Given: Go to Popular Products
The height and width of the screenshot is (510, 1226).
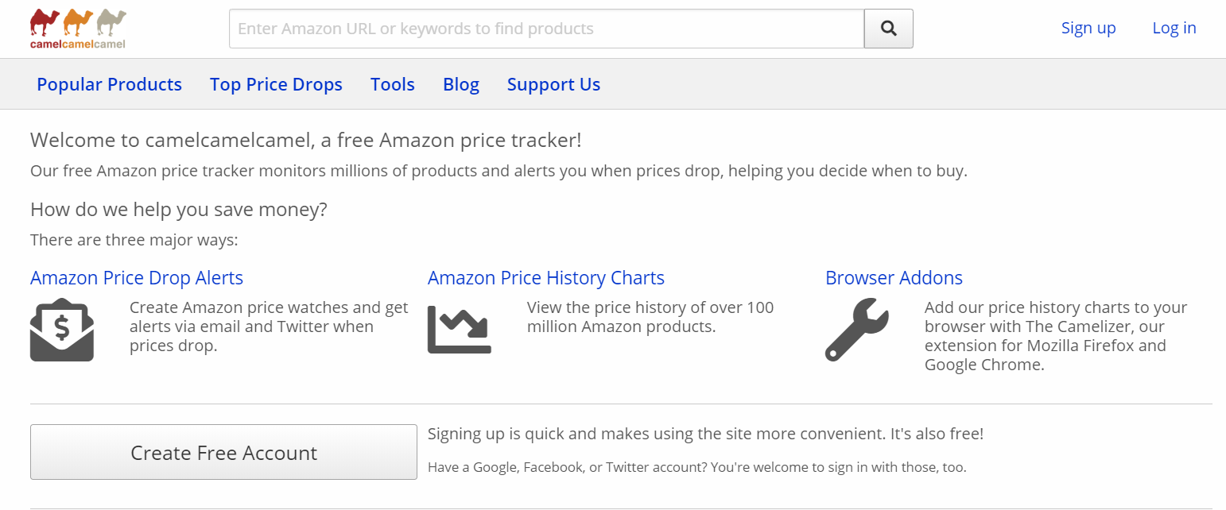Looking at the screenshot, I should click(109, 84).
